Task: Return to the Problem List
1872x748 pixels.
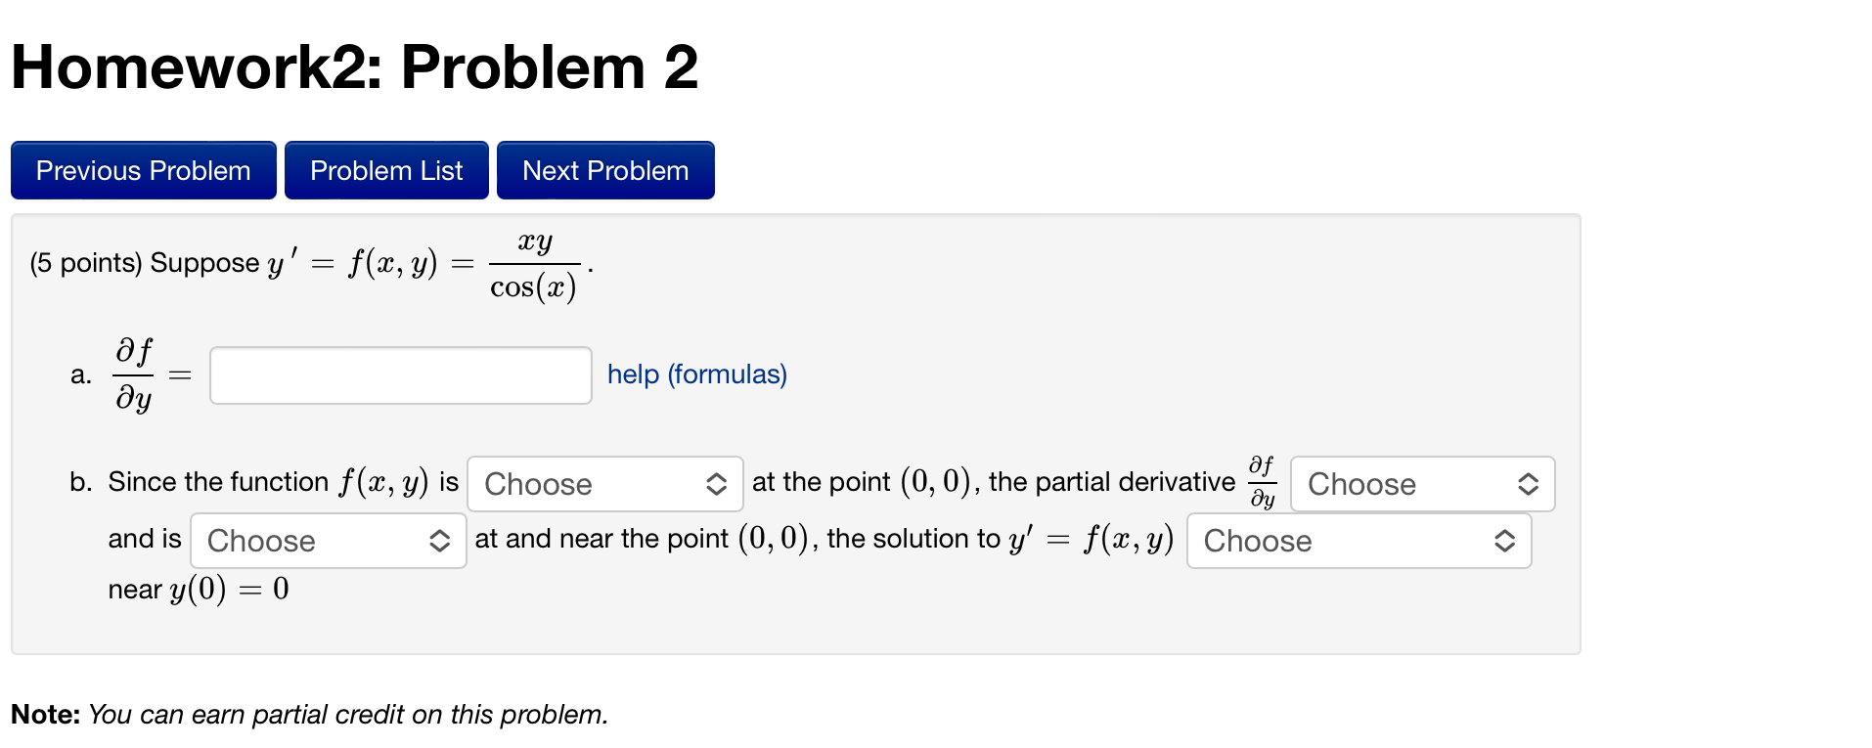Action: coord(386,169)
